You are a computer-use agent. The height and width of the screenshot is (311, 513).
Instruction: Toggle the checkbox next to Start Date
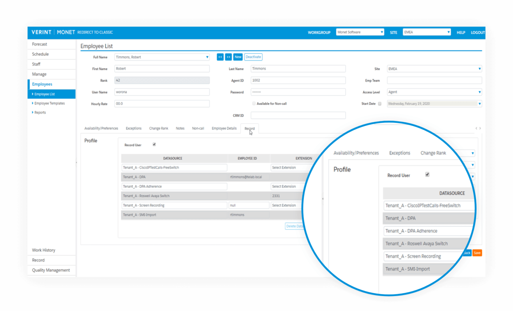[x=379, y=104]
